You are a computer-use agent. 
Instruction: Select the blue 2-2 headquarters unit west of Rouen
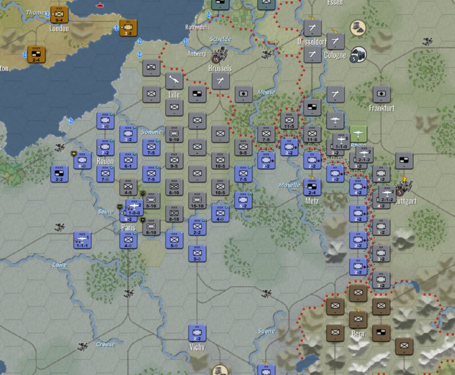[x=59, y=174]
